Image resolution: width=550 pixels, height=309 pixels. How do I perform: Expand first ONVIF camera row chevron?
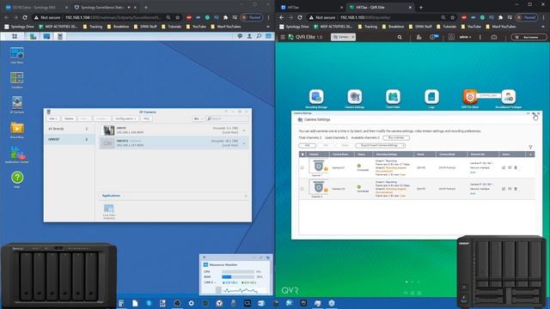(x=244, y=130)
